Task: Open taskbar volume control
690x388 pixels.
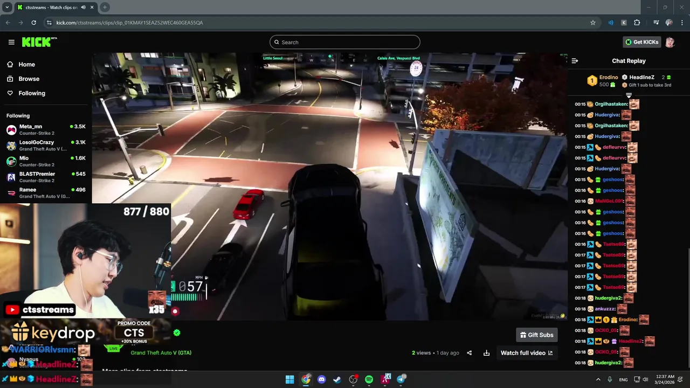Action: [645, 379]
